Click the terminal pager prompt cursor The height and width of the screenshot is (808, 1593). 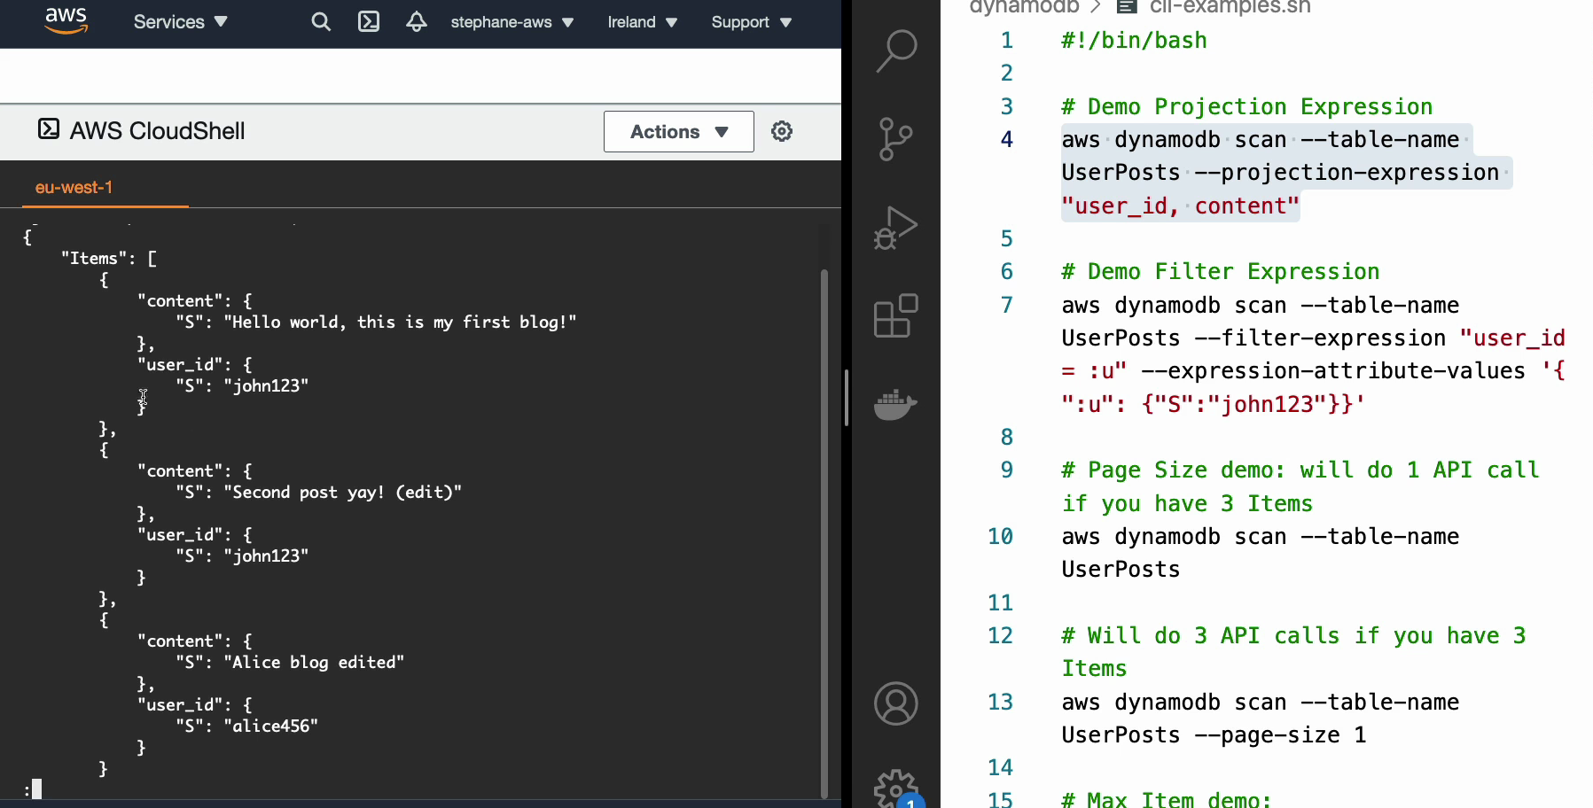pos(37,789)
